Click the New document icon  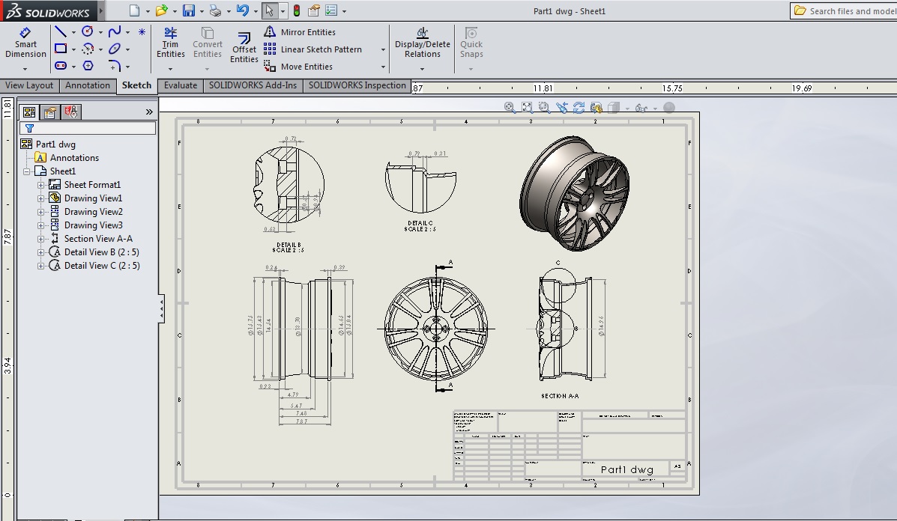(134, 10)
